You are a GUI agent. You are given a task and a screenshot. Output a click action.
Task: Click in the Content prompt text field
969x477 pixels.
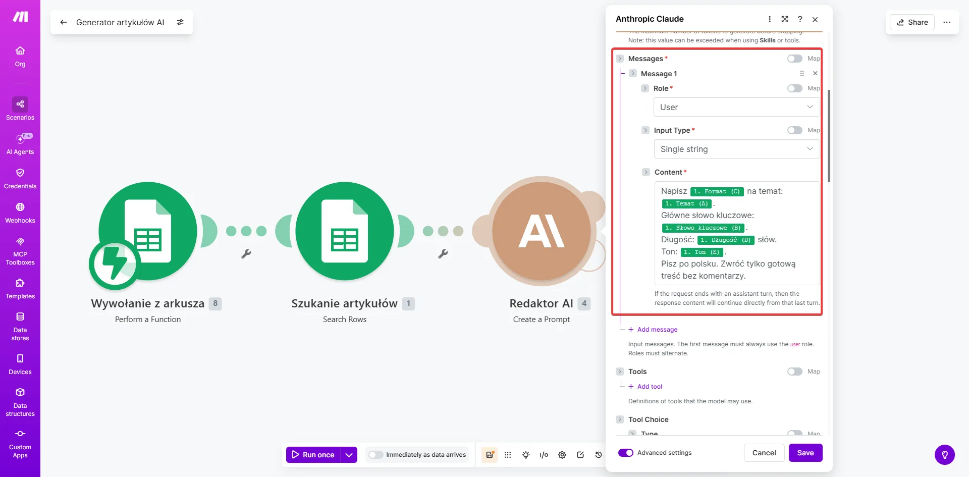coord(737,233)
